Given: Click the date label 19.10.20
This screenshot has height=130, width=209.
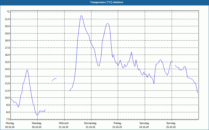Looking at the screenshot, I should coord(10,127).
